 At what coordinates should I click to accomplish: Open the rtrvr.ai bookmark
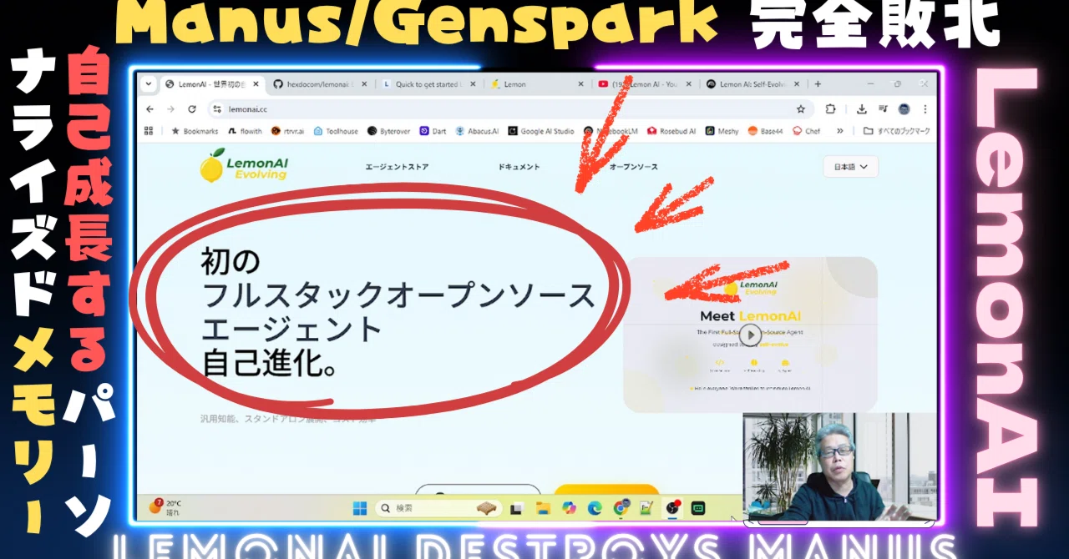point(287,131)
